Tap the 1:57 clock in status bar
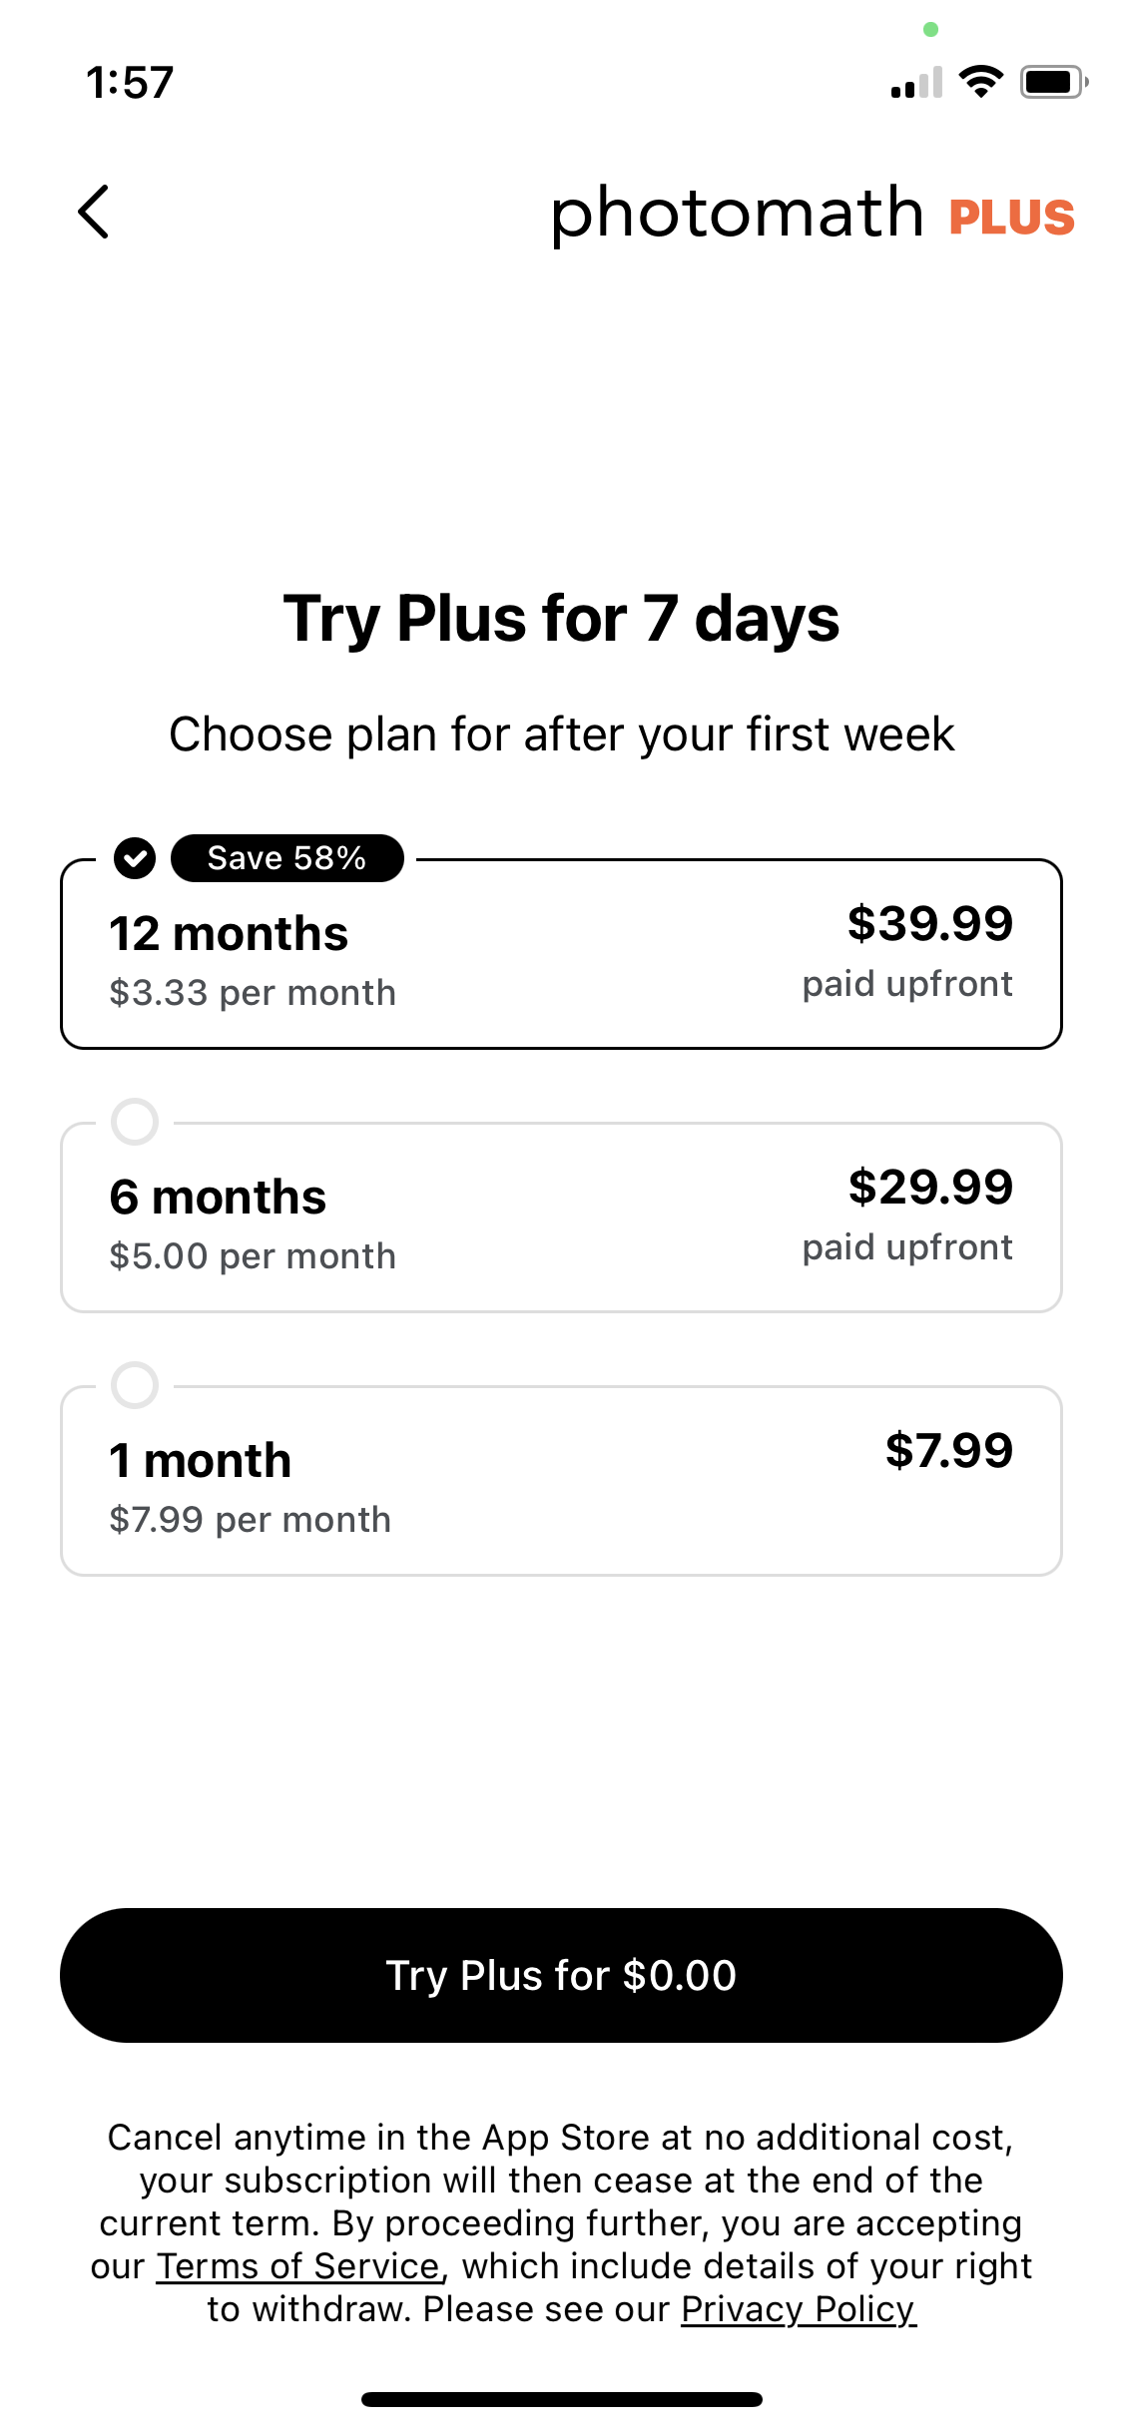 click(x=130, y=83)
